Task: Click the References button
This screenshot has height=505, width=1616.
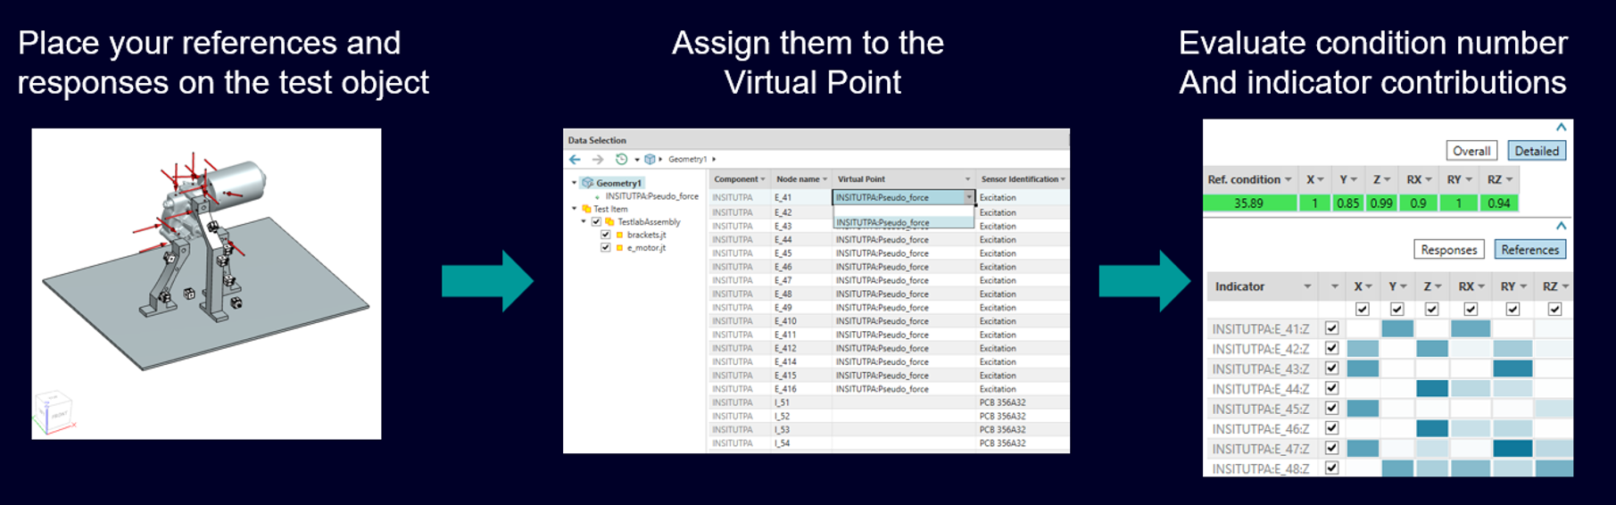Action: pos(1529,250)
